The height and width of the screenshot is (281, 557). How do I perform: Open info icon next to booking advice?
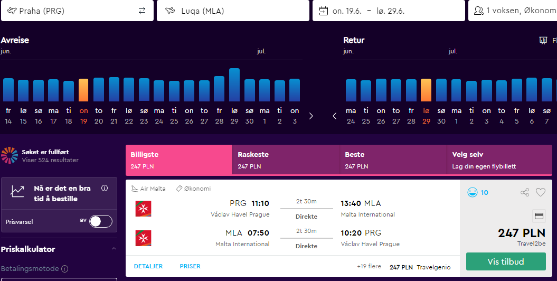click(105, 188)
